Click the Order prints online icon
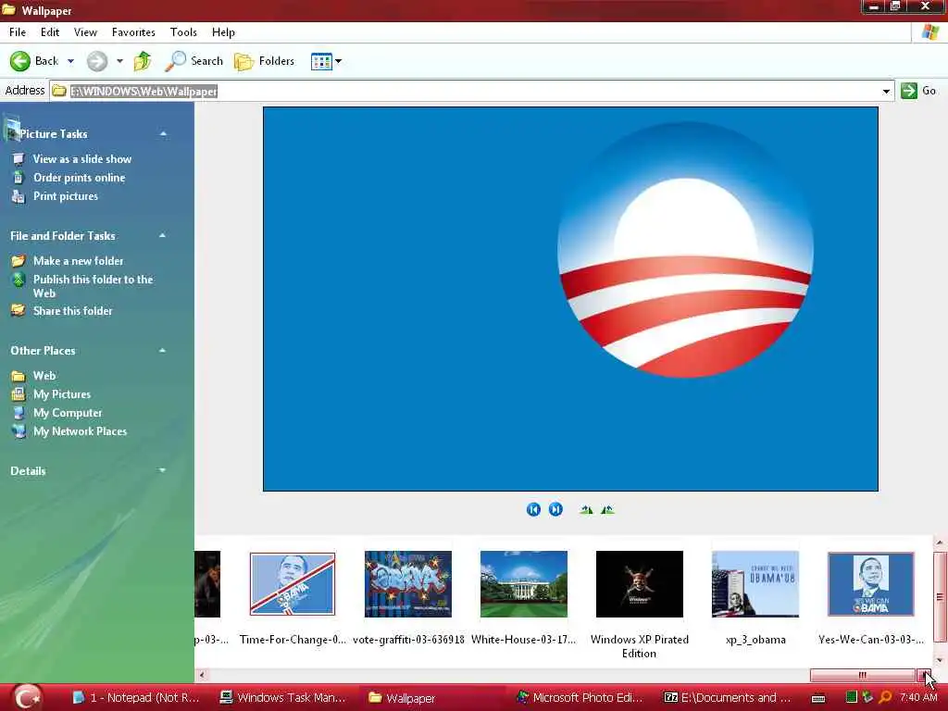This screenshot has height=711, width=948. coord(19,178)
